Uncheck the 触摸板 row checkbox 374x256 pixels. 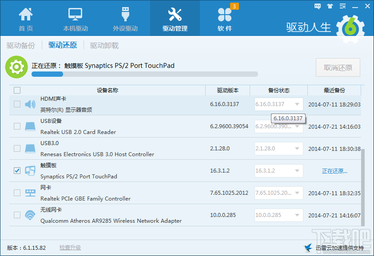click(x=17, y=170)
